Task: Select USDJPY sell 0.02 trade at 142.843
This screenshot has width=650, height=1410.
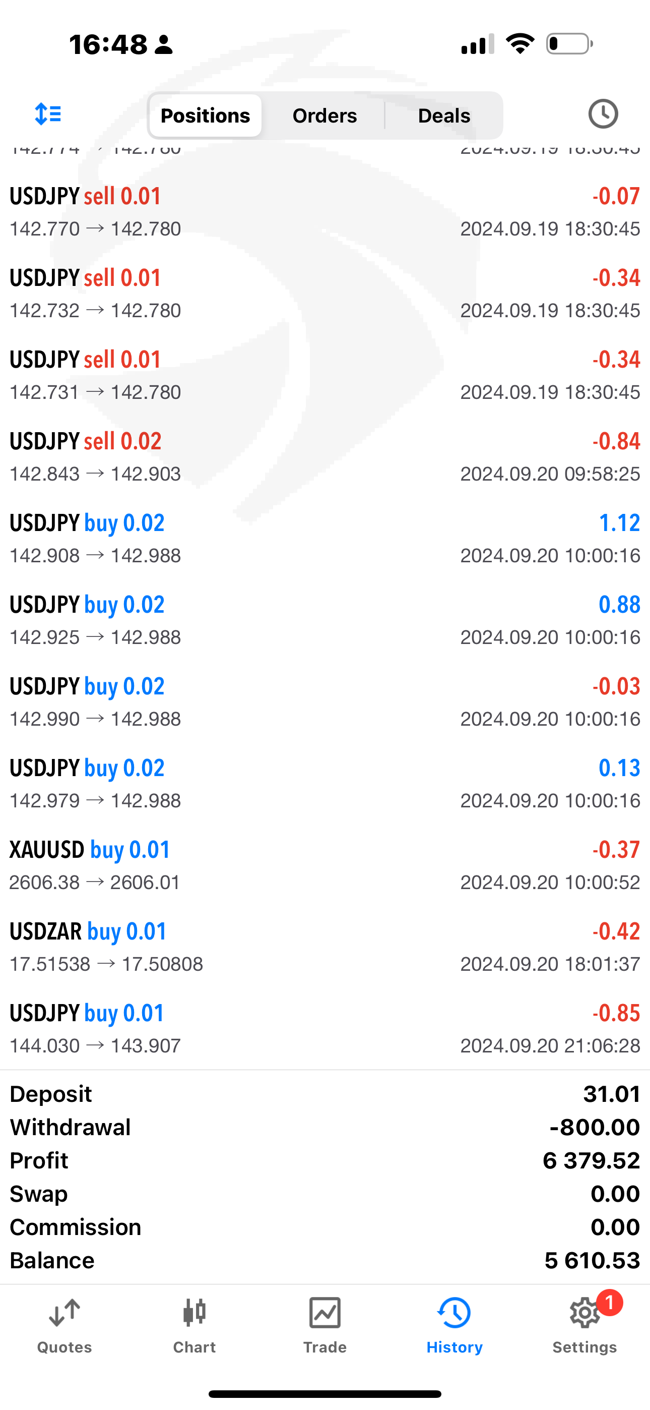Action: click(325, 456)
